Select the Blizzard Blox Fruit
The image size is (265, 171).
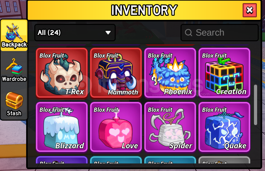coord(62,127)
